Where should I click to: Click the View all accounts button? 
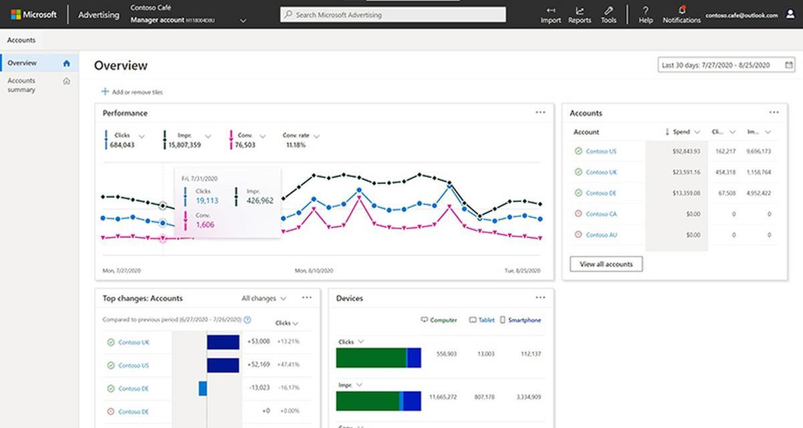point(606,264)
